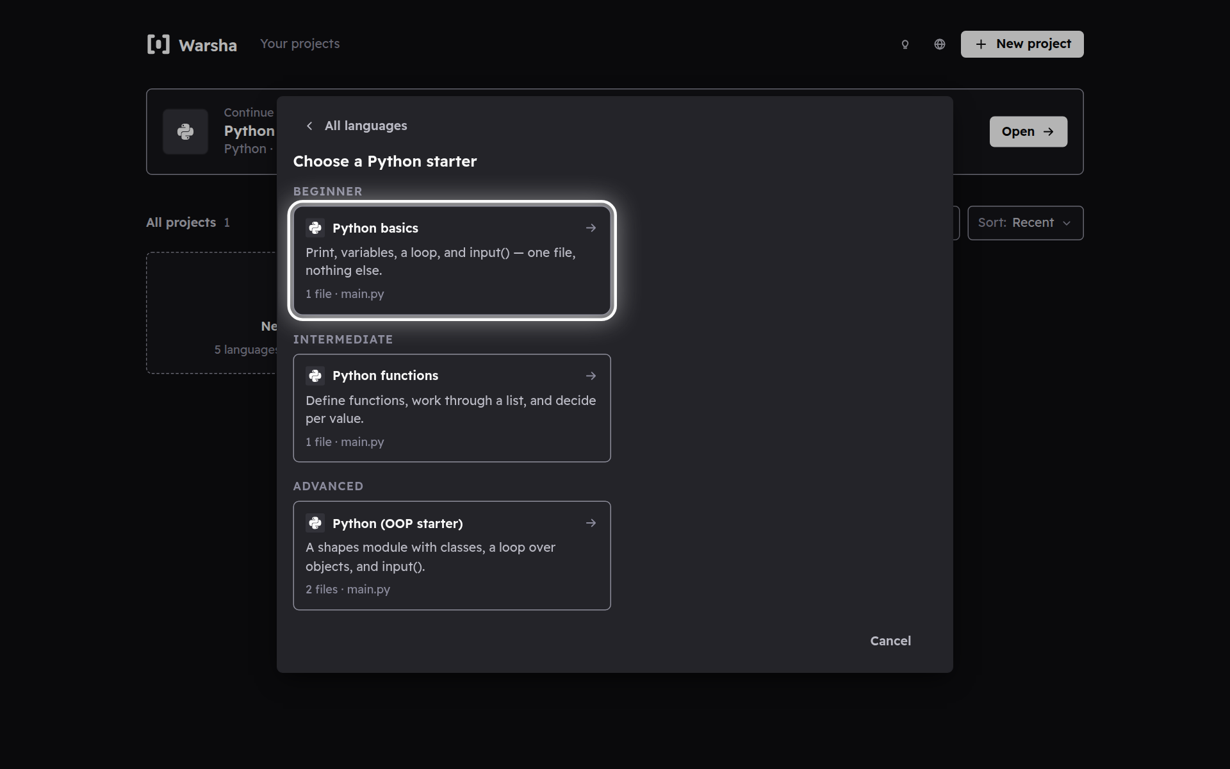Click the 'All projects' heading text
Screen dimensions: 1230x769
tap(181, 222)
